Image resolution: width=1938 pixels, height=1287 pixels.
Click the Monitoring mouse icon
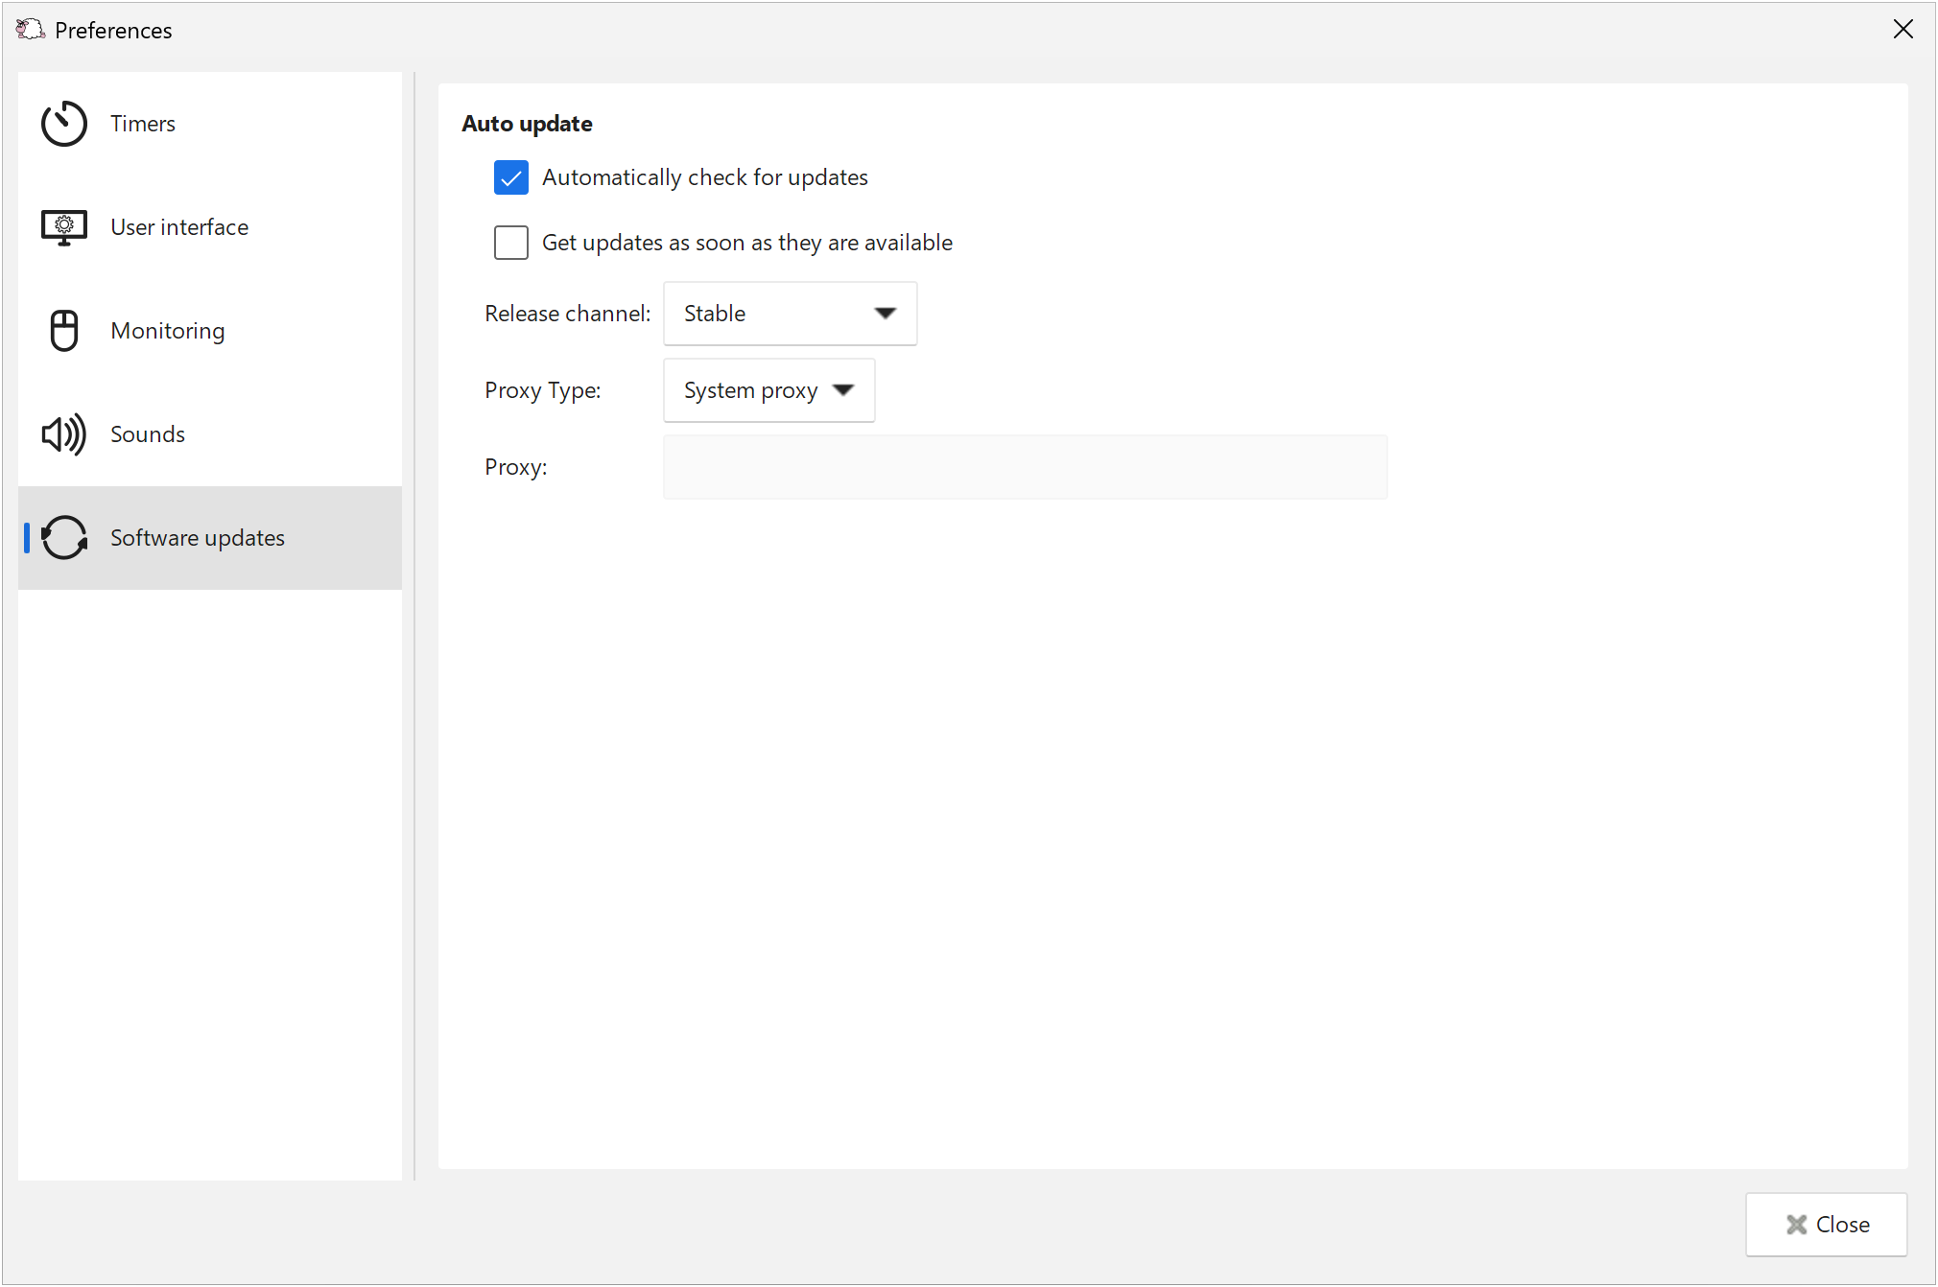pyautogui.click(x=64, y=331)
